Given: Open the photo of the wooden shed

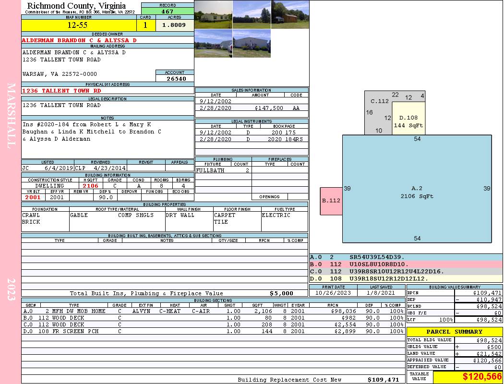Looking at the screenshot, I should pyautogui.click(x=290, y=14).
